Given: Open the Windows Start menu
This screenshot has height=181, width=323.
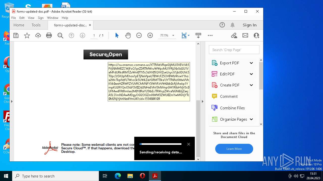Looking at the screenshot, I should [x=6, y=176].
